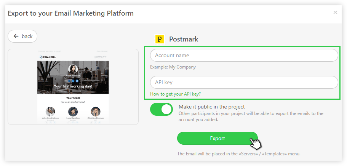Click the Financial logo in email preview

tap(48, 57)
